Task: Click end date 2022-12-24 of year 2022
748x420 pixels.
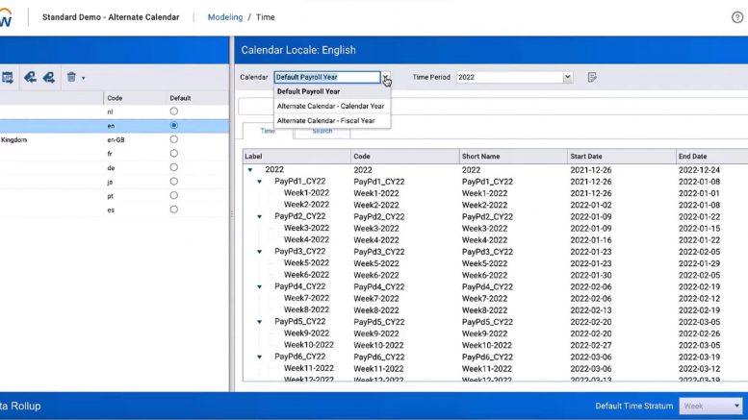Action: tap(699, 169)
